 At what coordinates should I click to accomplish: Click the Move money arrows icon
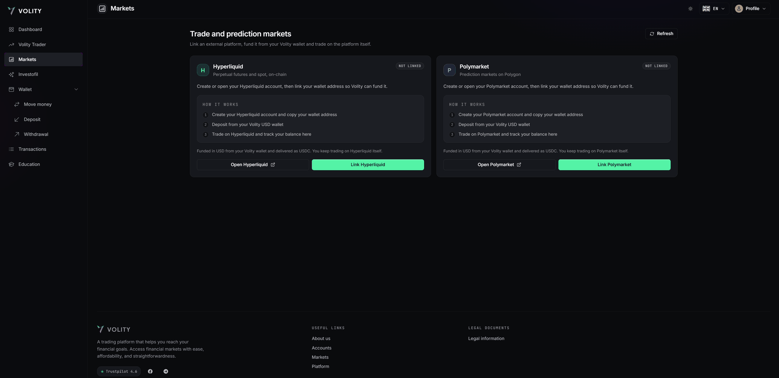pyautogui.click(x=17, y=105)
